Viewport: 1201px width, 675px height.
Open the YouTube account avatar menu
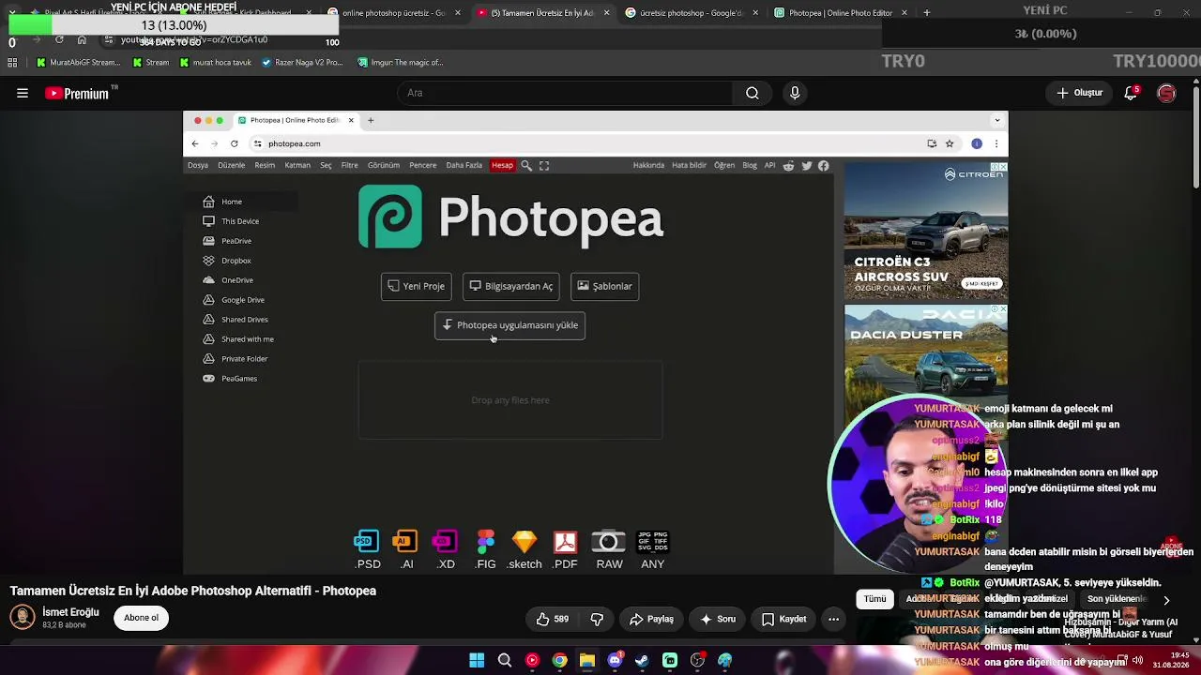point(1166,93)
